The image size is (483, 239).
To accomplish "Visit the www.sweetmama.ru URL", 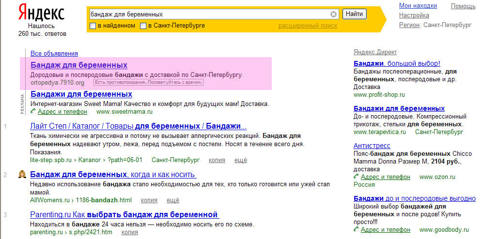I will (x=125, y=112).
